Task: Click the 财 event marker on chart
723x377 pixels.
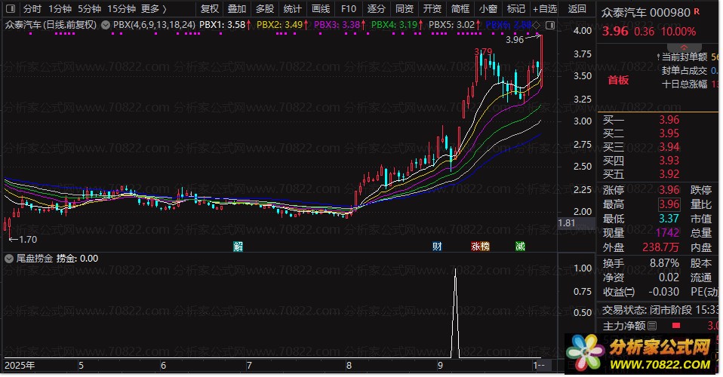Action: [x=437, y=247]
